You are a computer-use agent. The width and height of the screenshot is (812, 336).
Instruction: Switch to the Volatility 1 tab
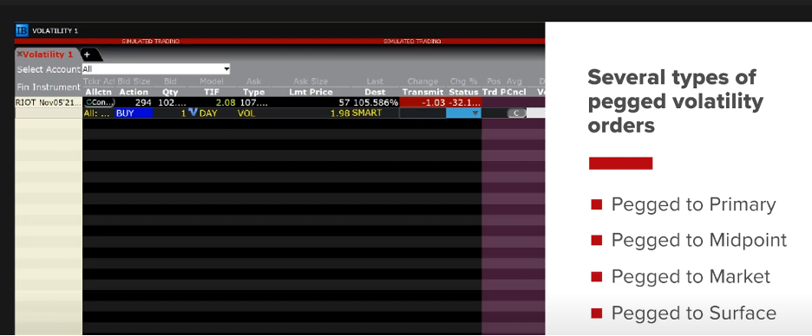(x=48, y=55)
